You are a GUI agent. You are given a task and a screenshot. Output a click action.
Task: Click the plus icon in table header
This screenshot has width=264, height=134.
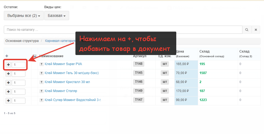pos(7,56)
